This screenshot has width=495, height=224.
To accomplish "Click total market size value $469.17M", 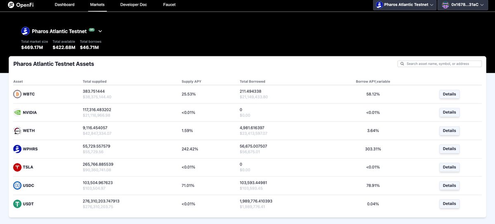I will pos(32,47).
